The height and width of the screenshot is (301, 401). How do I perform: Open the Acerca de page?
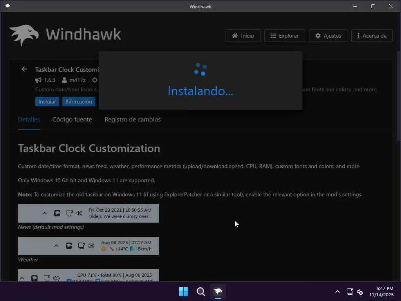[x=372, y=36]
